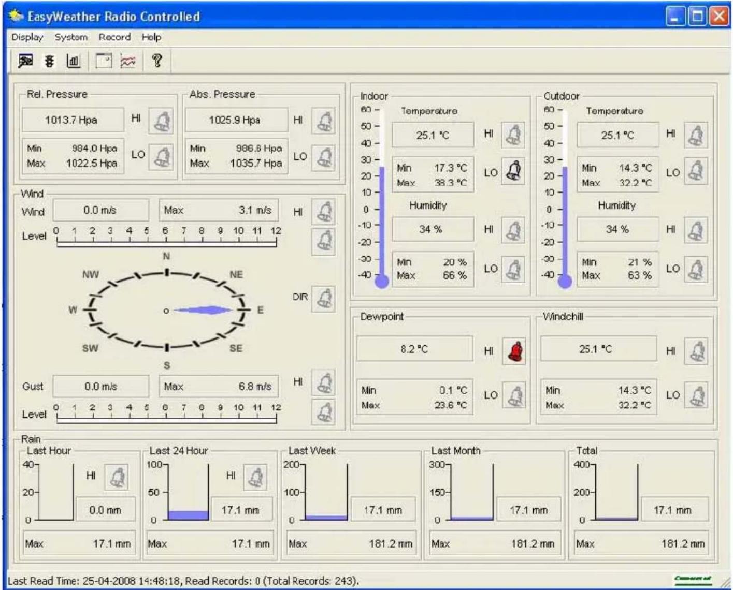Click the Abs. Pressure value 1025.9 Hpa
The height and width of the screenshot is (590, 733).
click(236, 121)
